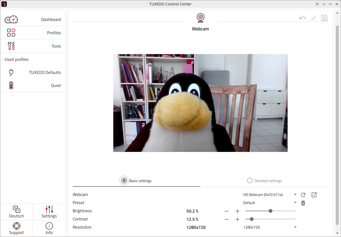Apply changes with the checkmark icon
Image resolution: width=341 pixels, height=237 pixels.
[313, 18]
